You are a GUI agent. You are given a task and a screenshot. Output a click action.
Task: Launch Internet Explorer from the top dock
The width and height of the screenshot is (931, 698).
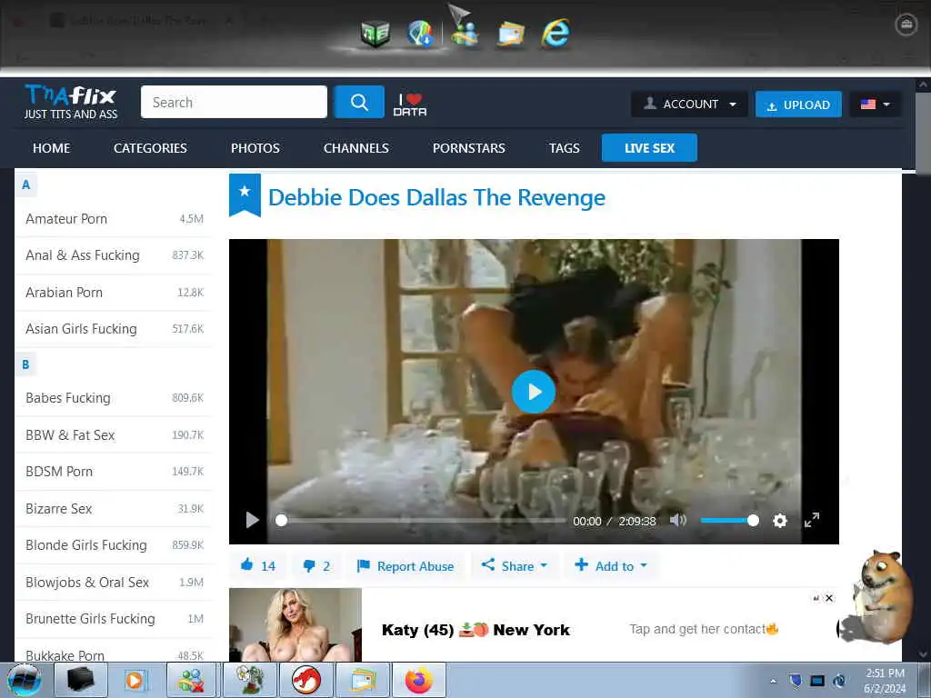click(x=556, y=33)
